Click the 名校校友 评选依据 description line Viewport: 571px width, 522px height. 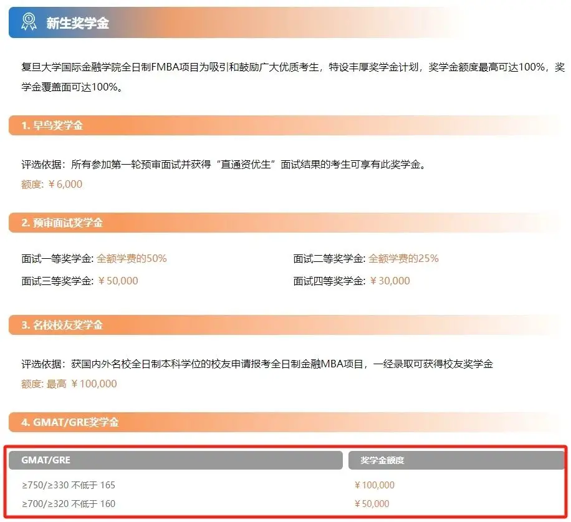point(257,364)
